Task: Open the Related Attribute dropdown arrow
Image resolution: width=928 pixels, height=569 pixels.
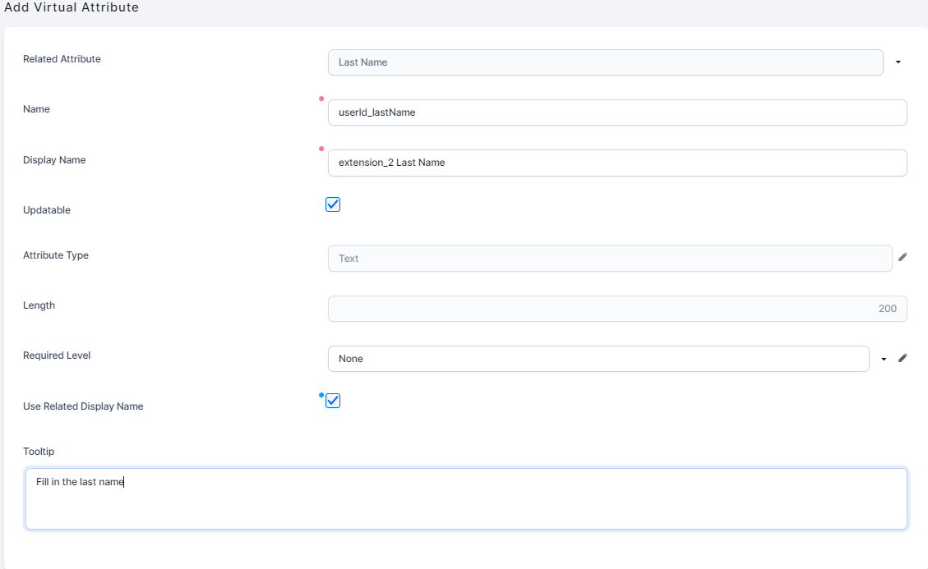Action: (x=898, y=62)
